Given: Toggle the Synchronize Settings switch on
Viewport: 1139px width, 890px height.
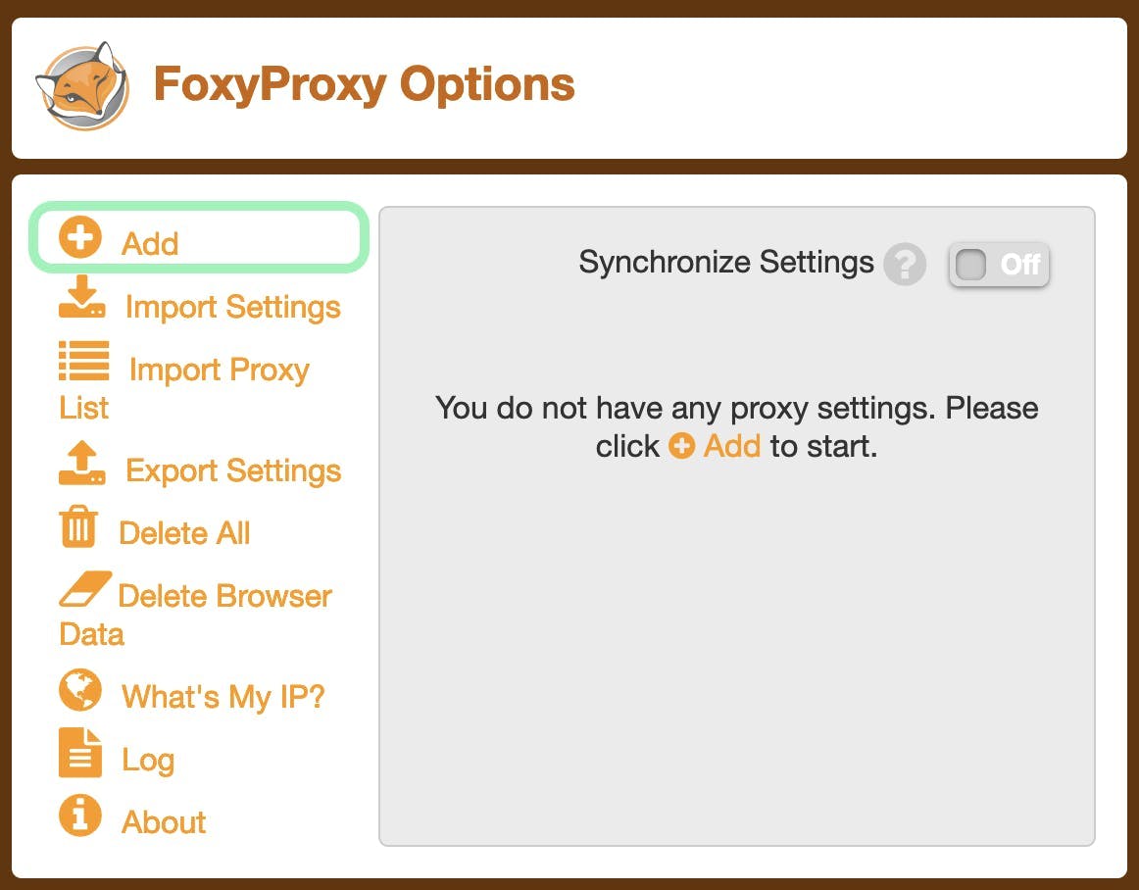Looking at the screenshot, I should tap(999, 264).
